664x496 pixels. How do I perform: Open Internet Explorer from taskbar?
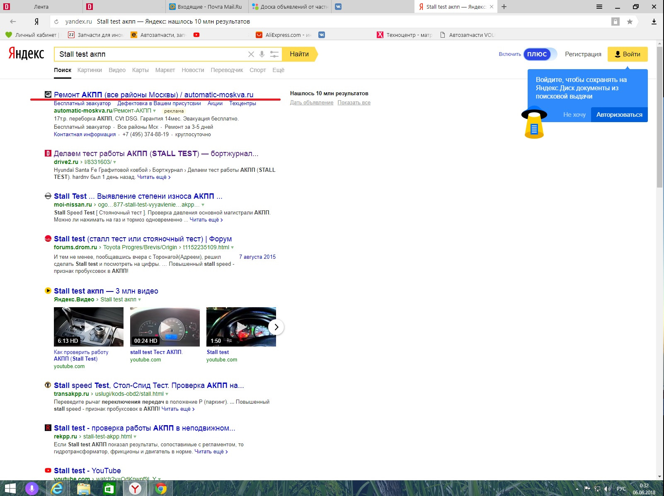(x=57, y=489)
